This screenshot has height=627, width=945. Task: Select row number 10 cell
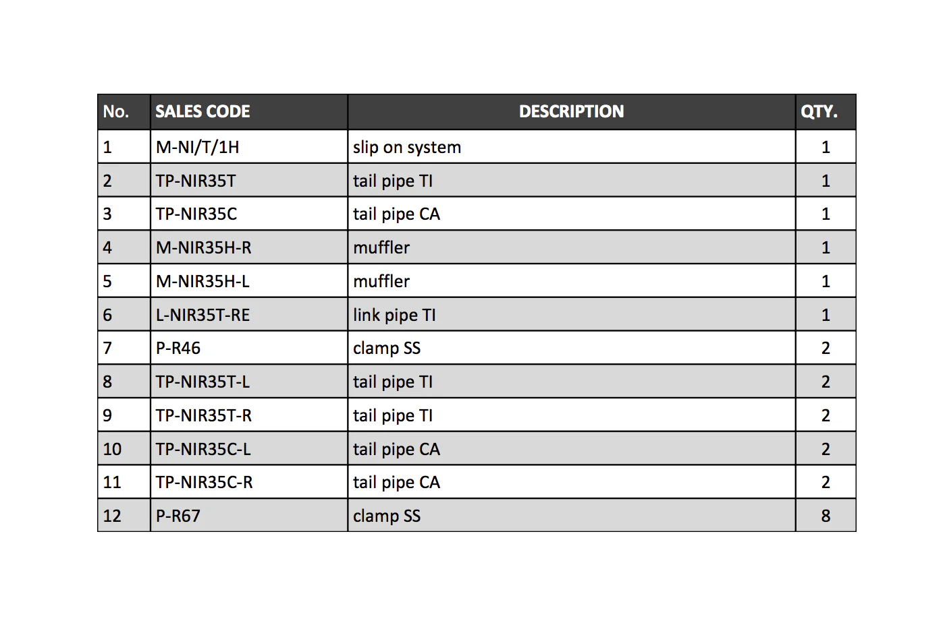(x=124, y=449)
